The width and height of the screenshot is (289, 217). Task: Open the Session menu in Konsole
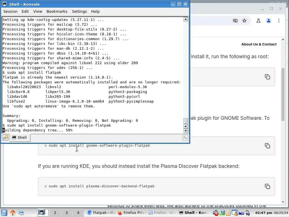click(x=10, y=11)
